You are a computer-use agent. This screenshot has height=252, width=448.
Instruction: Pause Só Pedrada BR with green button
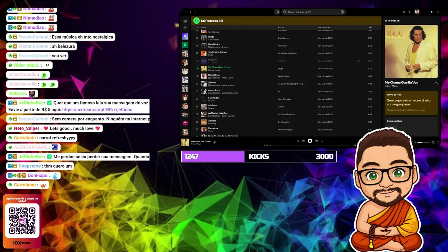[x=196, y=21]
